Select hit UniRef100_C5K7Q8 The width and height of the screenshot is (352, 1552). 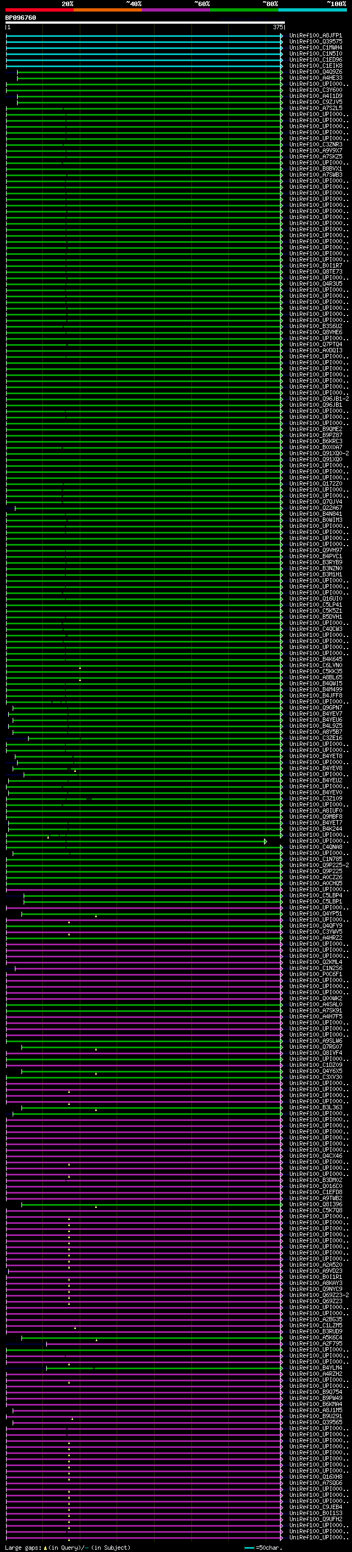click(316, 1210)
